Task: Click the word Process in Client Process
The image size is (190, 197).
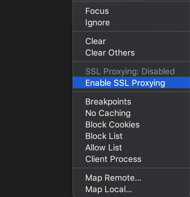Action: [x=126, y=159]
